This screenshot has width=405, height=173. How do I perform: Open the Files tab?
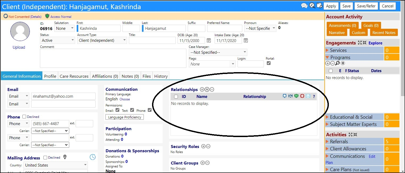coord(146,76)
